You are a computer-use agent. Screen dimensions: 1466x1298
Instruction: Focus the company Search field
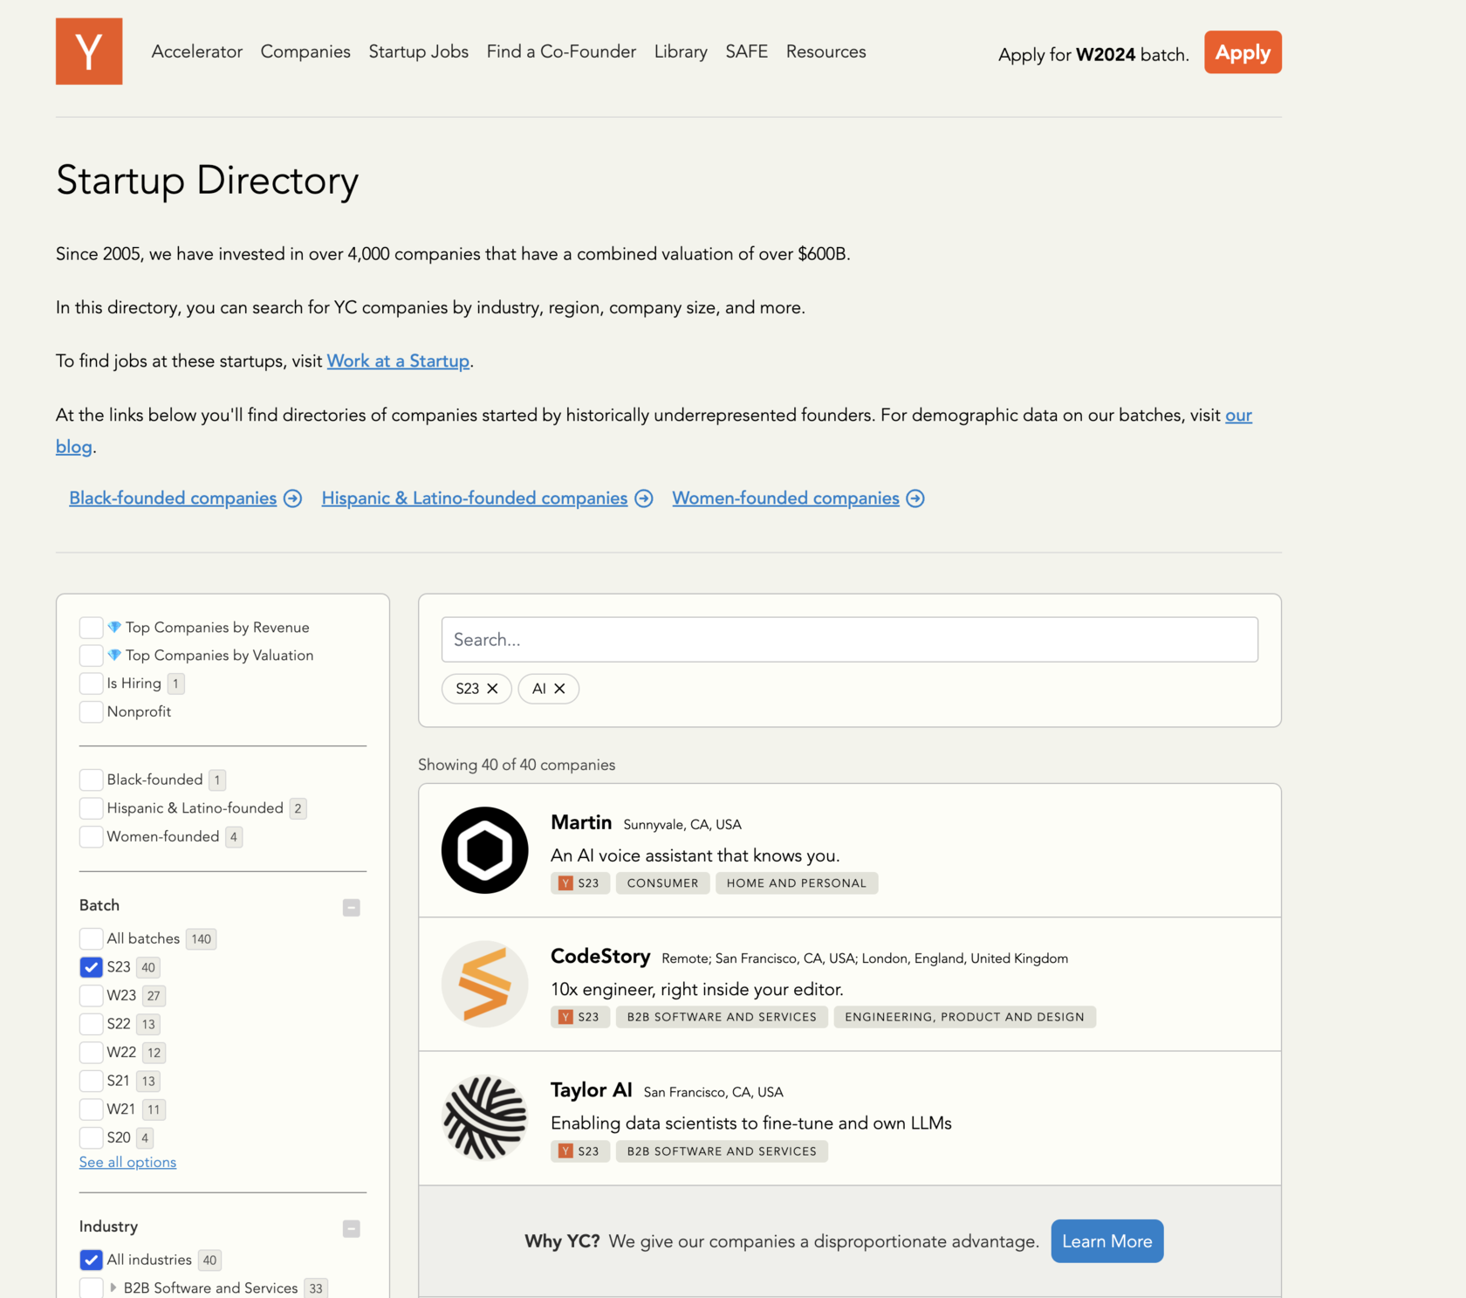(x=850, y=640)
